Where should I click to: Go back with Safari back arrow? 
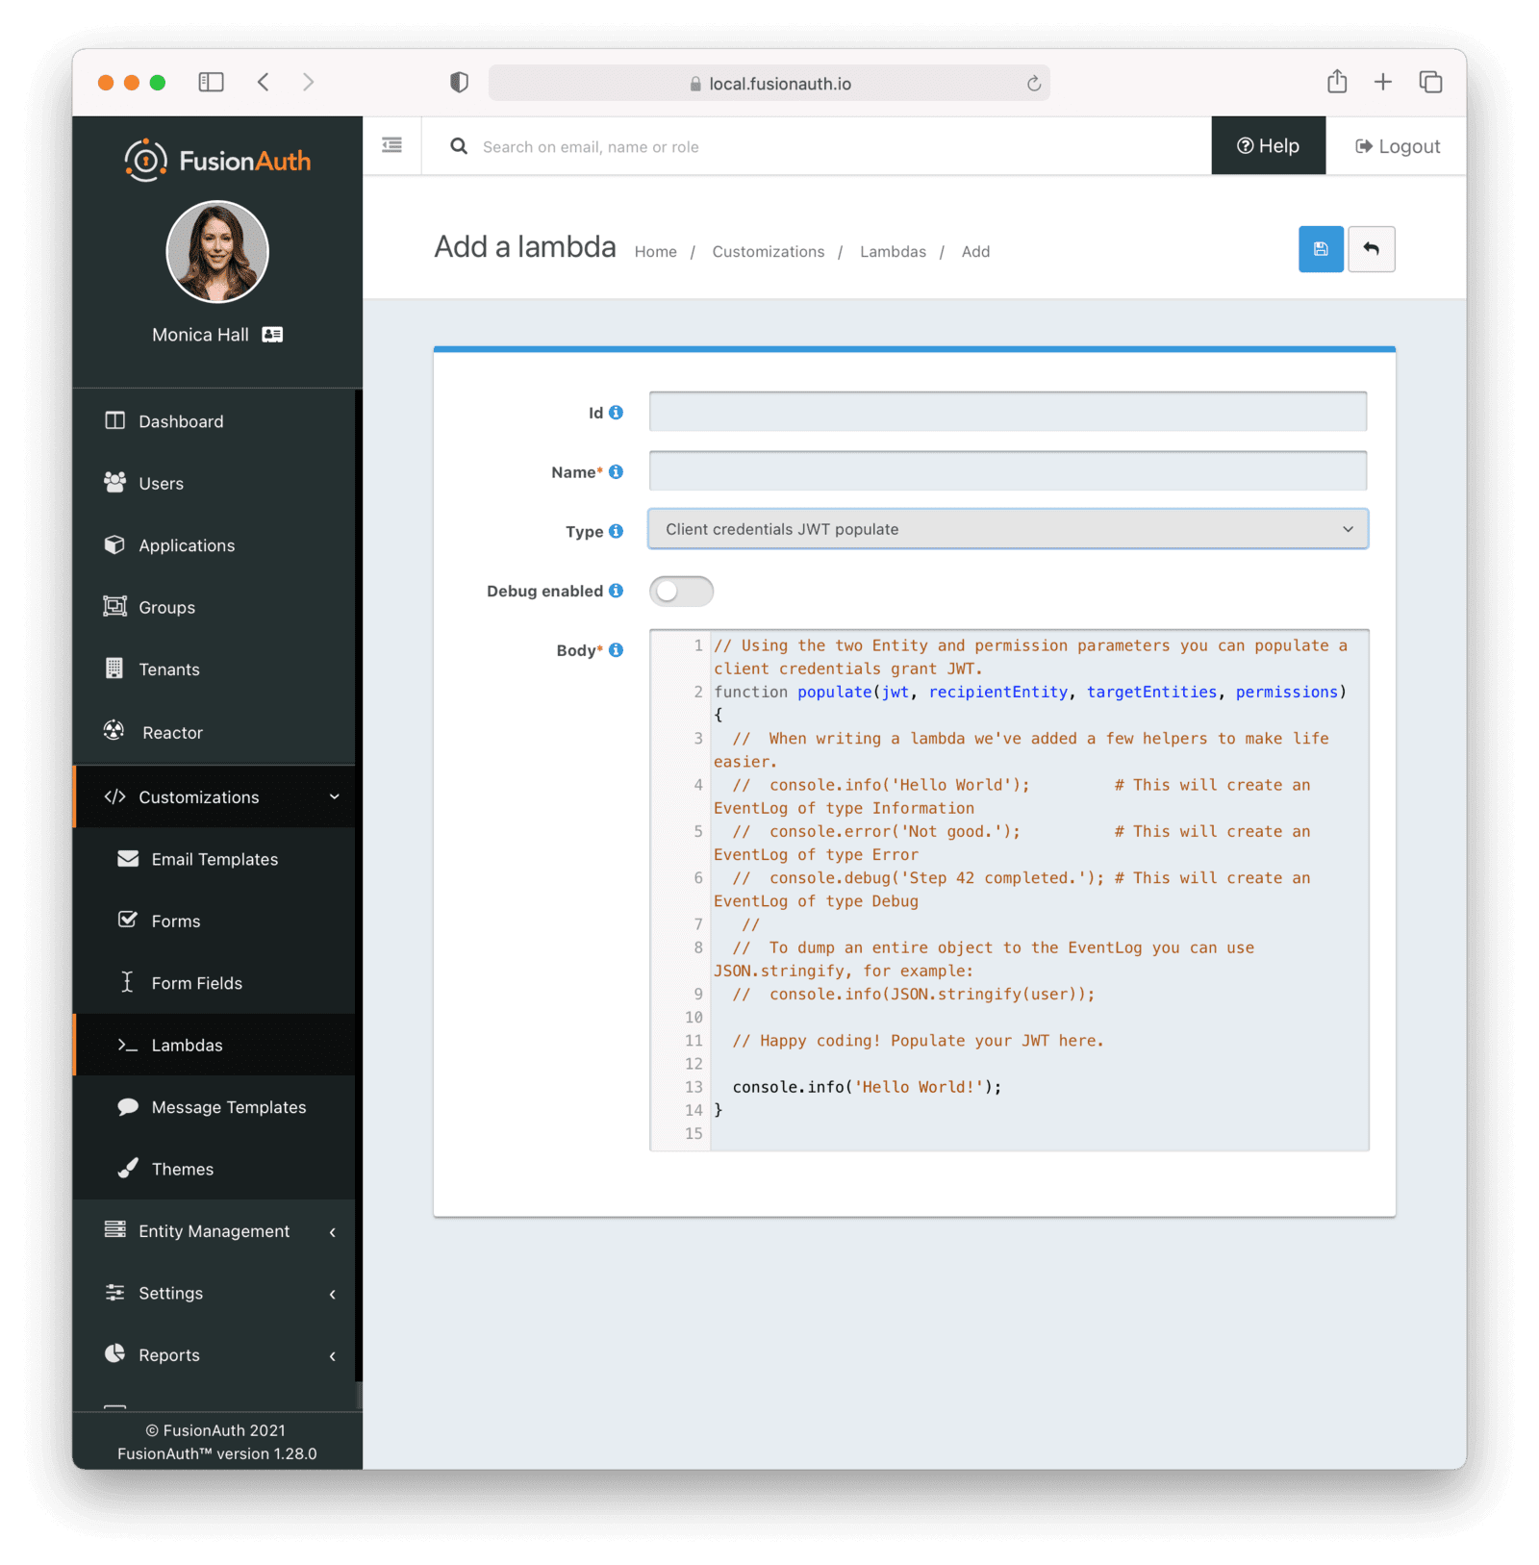(263, 82)
